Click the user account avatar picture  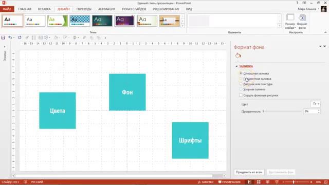(x=323, y=9)
